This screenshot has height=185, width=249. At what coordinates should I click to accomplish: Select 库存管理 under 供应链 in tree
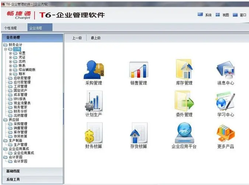point(20,132)
